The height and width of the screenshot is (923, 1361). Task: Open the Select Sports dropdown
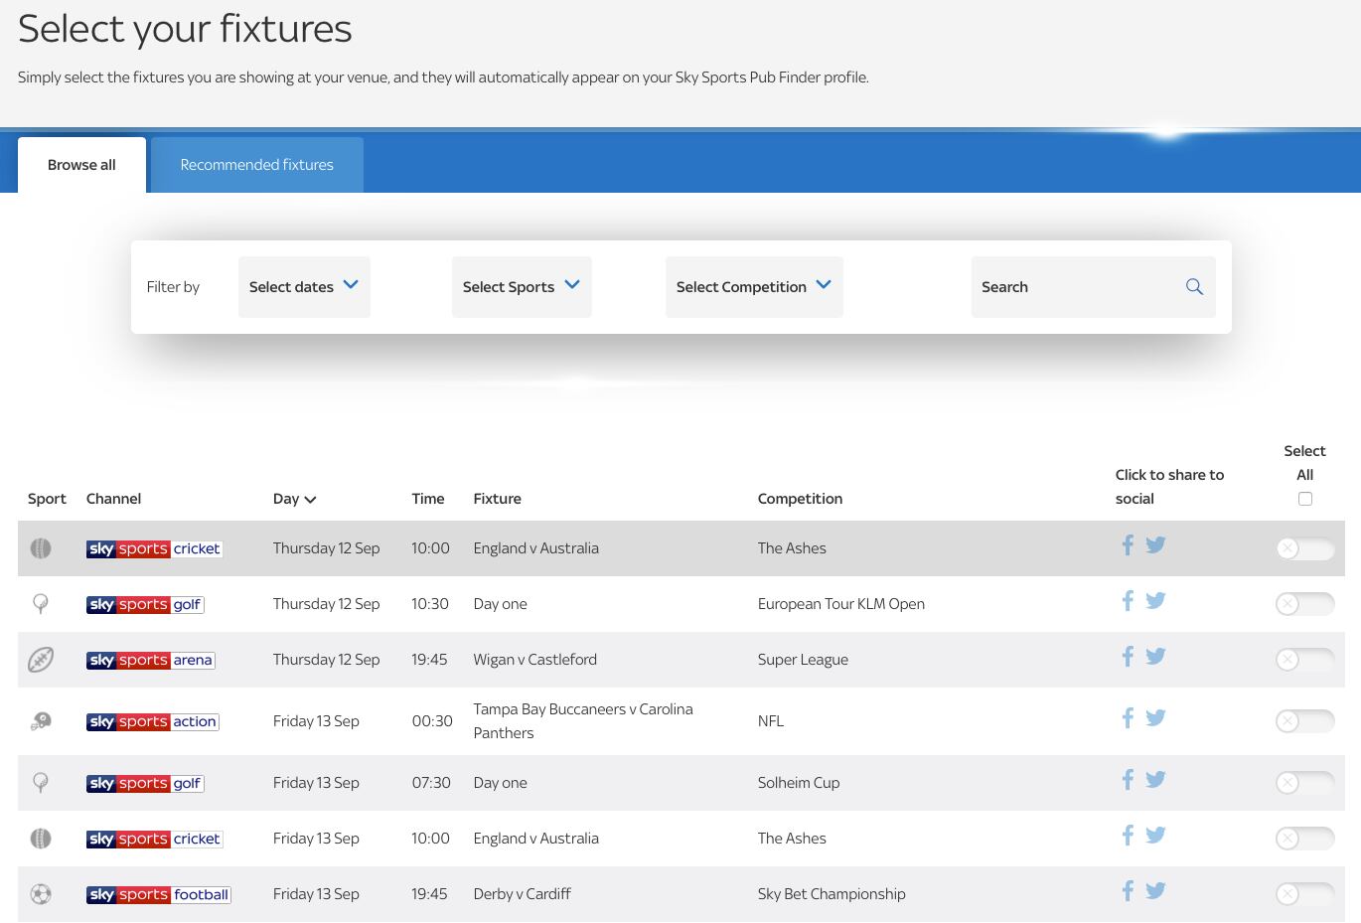pos(522,286)
